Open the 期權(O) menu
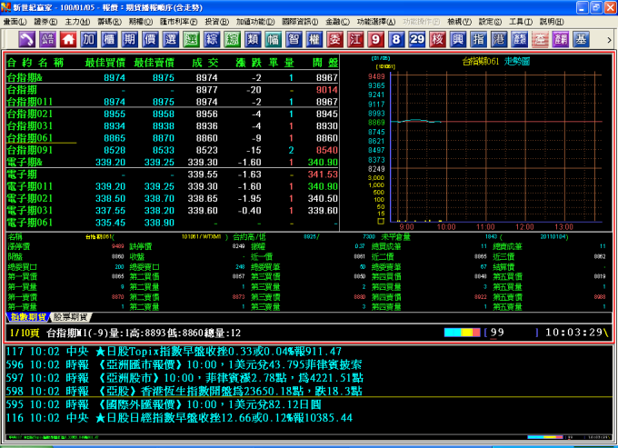 tap(141, 22)
